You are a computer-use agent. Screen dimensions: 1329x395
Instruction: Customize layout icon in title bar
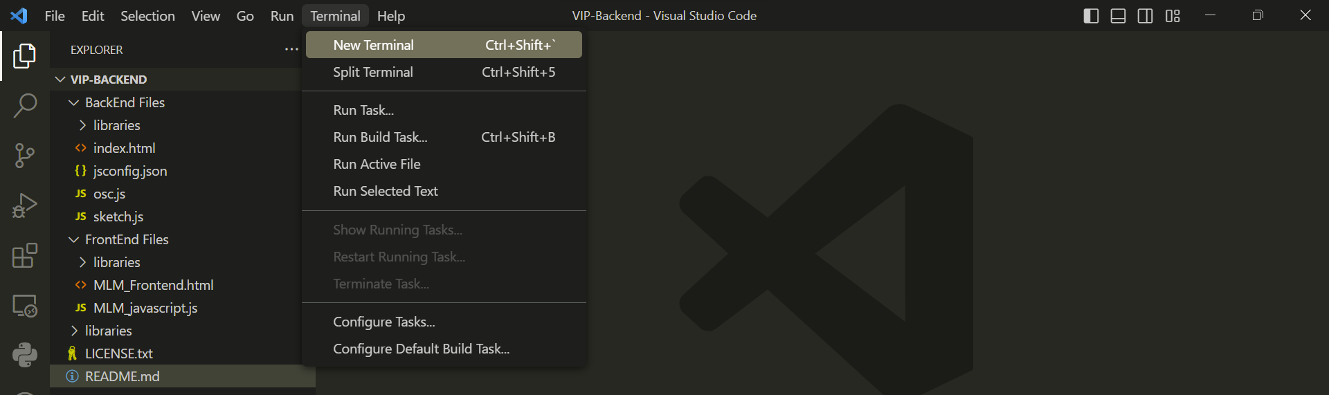(1173, 15)
